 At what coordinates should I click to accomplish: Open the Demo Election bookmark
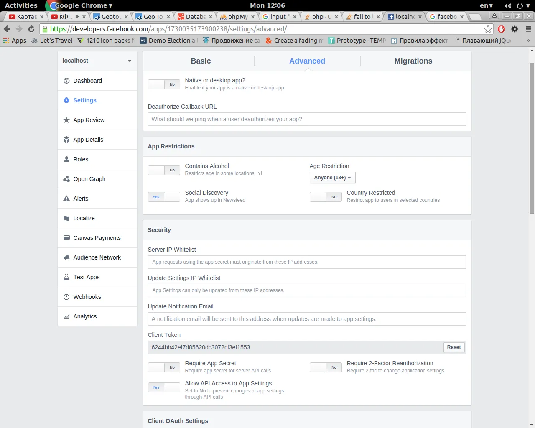tap(168, 41)
